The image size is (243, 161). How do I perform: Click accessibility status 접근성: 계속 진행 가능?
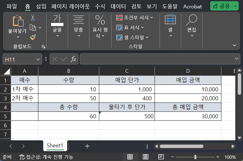point(46,157)
